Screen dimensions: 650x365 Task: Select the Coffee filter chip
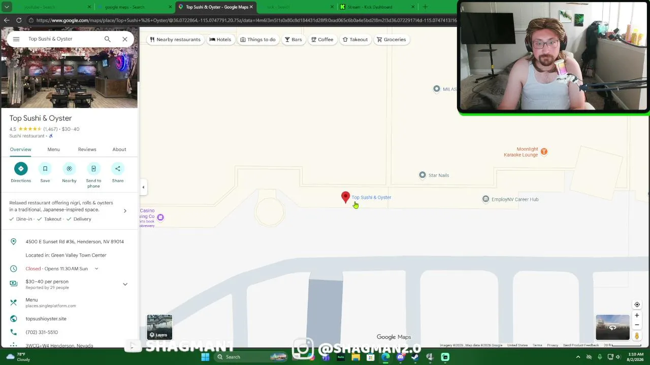[322, 40]
